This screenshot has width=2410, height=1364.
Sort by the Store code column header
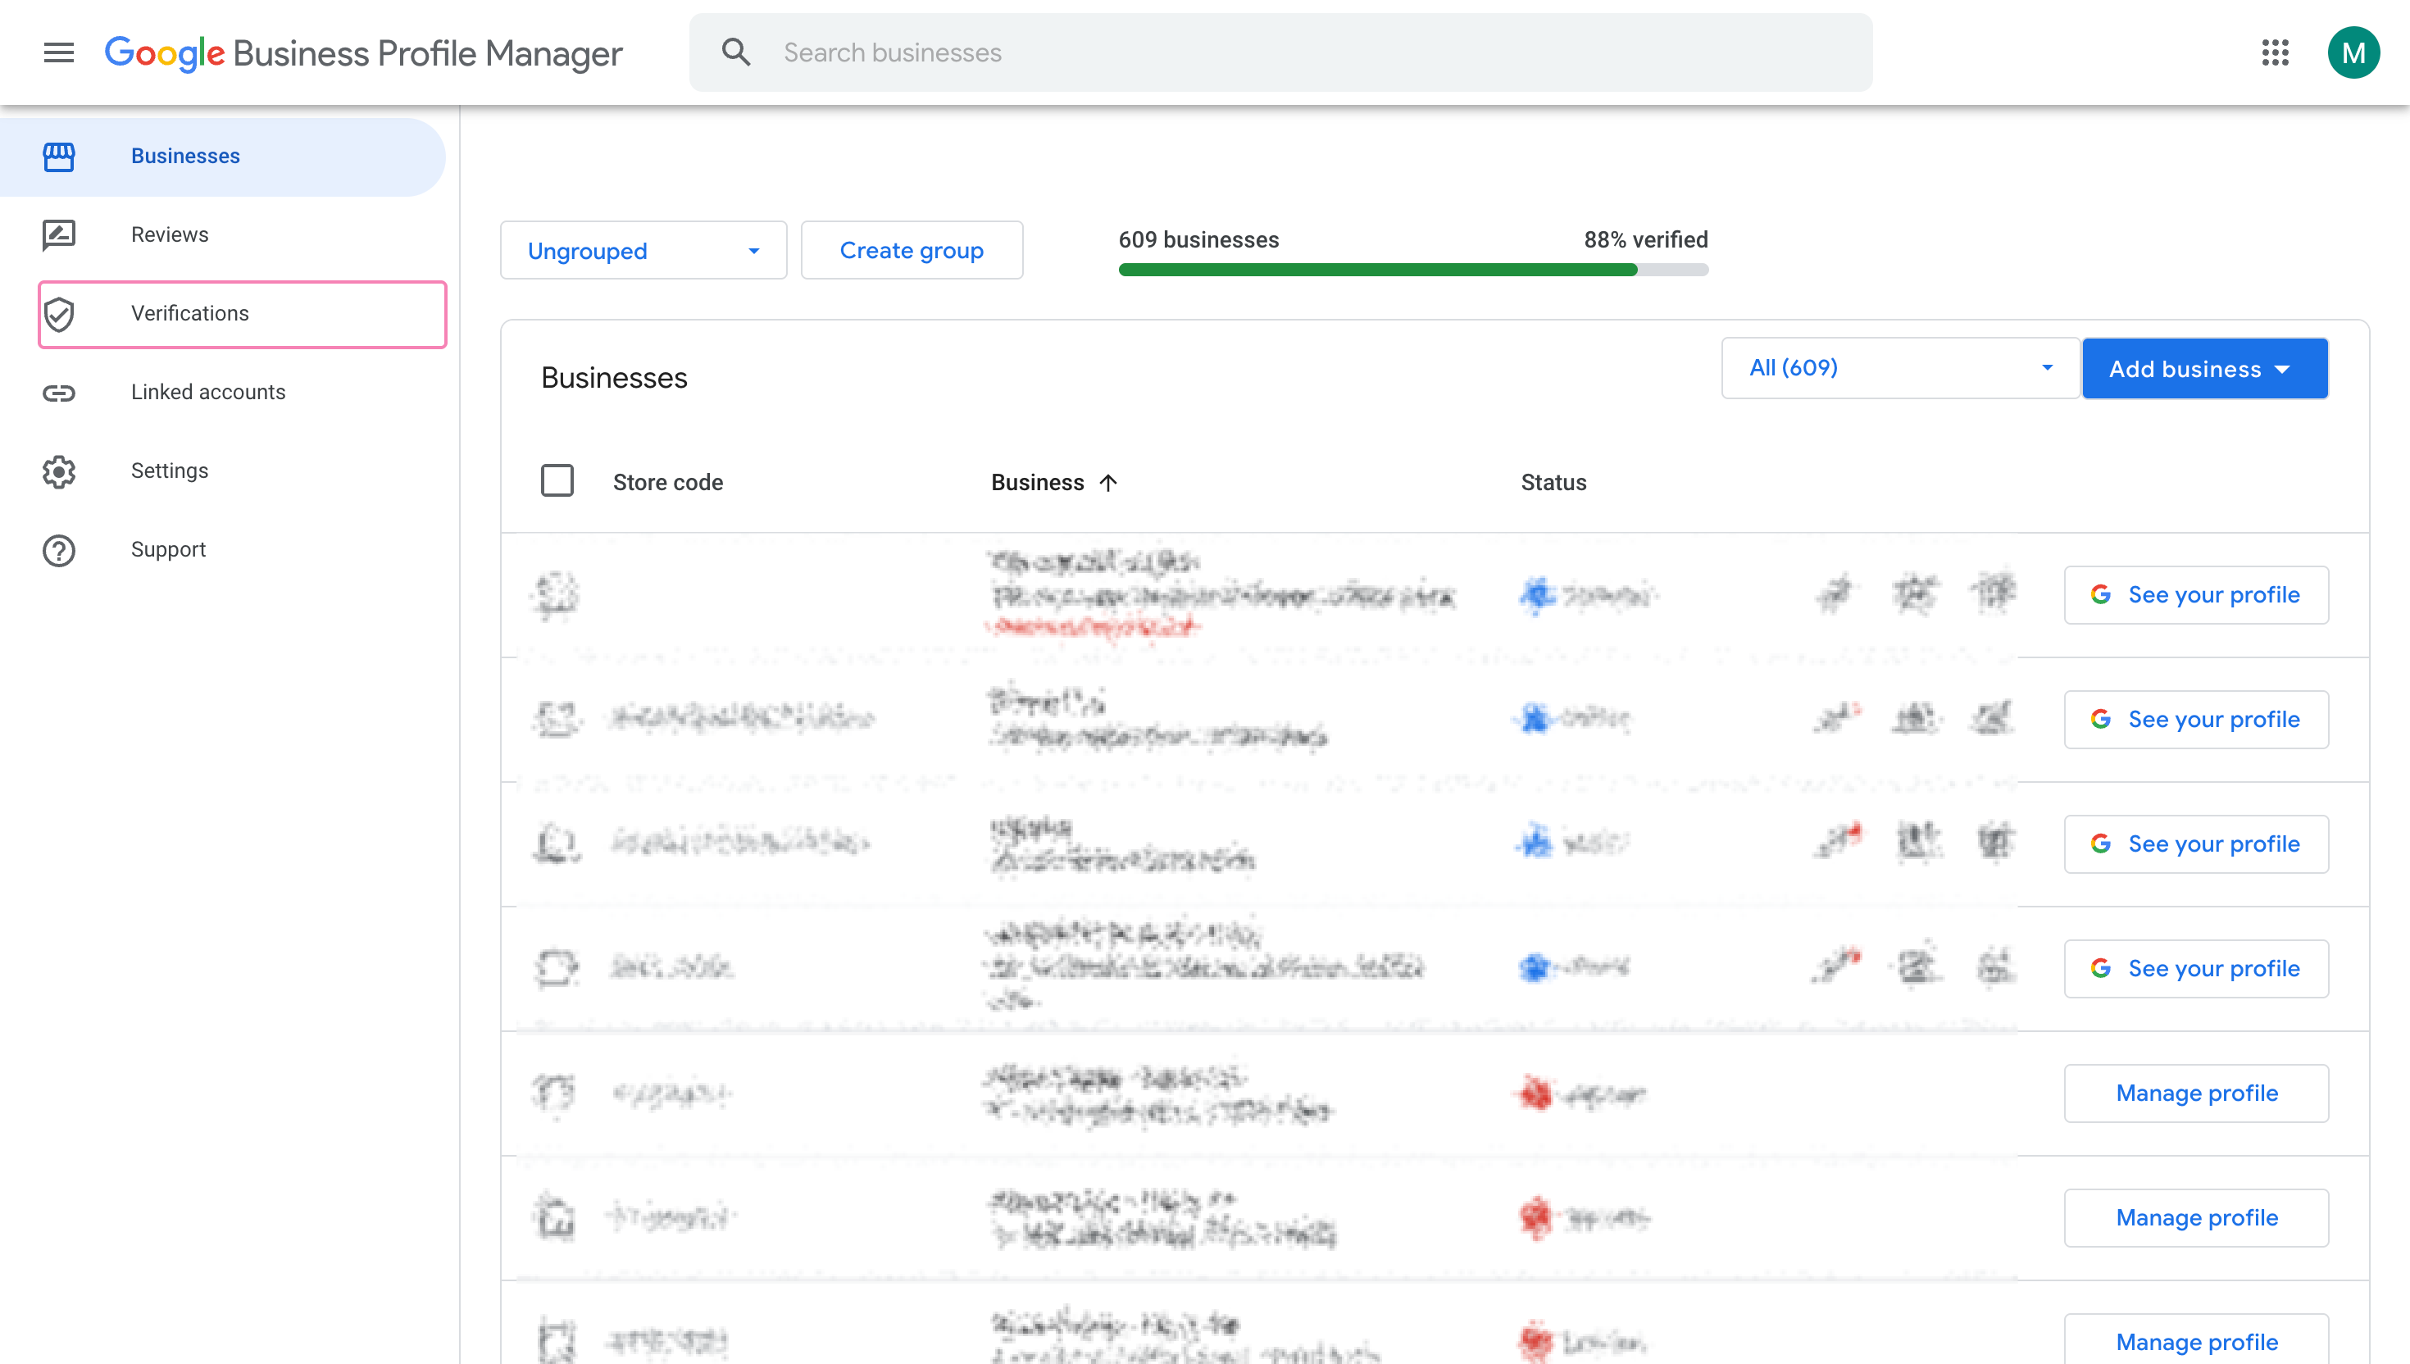[668, 483]
